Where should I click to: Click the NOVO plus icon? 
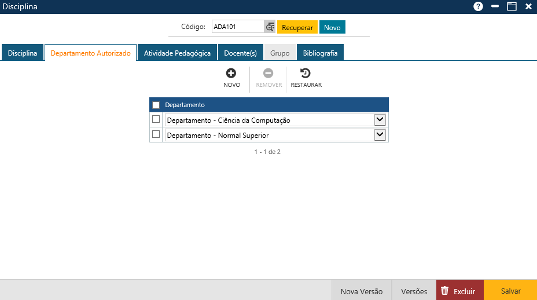[x=231, y=73]
